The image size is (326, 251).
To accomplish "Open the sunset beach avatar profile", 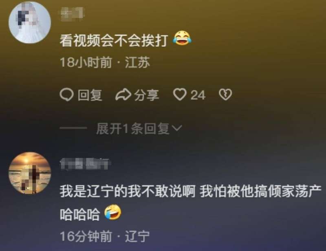I will coord(30,173).
